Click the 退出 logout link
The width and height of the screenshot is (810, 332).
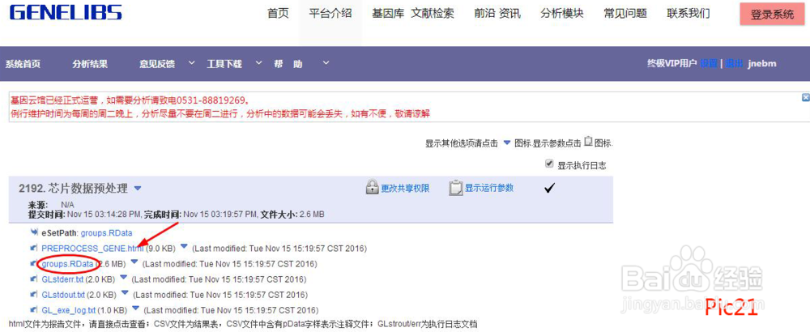pos(734,63)
